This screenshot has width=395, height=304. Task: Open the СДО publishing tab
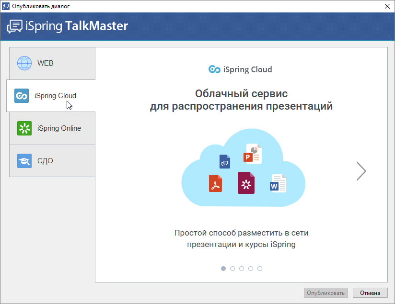pos(52,161)
